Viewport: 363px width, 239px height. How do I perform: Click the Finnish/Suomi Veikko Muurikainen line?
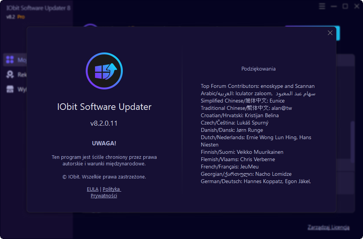[242, 152]
